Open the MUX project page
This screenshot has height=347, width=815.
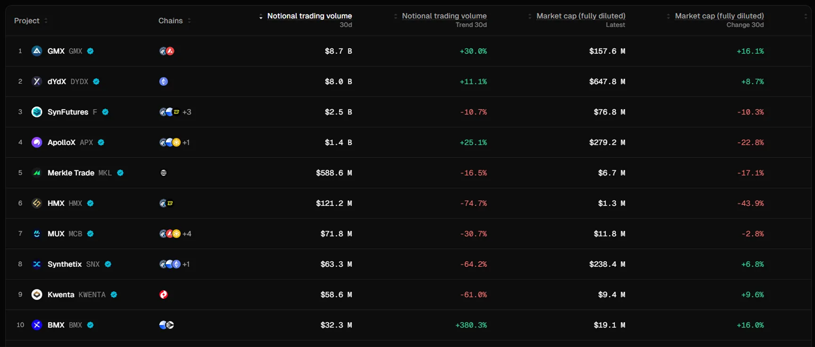point(56,234)
